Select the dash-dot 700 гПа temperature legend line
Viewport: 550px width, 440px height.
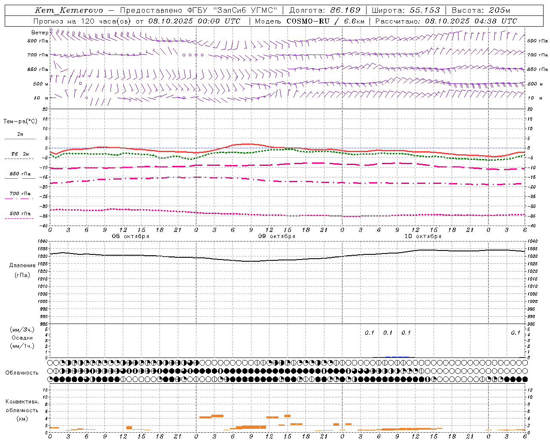coord(19,199)
